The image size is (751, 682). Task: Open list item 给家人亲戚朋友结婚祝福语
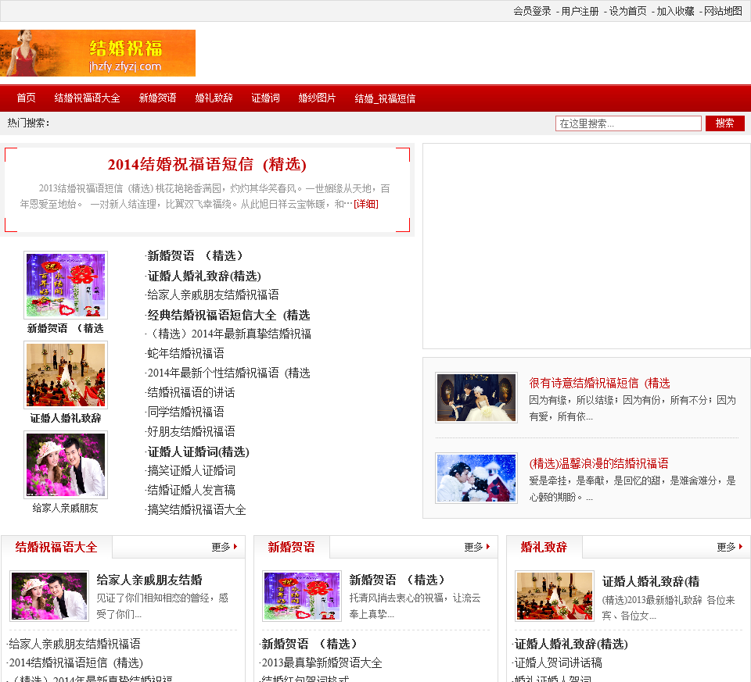pyautogui.click(x=213, y=295)
